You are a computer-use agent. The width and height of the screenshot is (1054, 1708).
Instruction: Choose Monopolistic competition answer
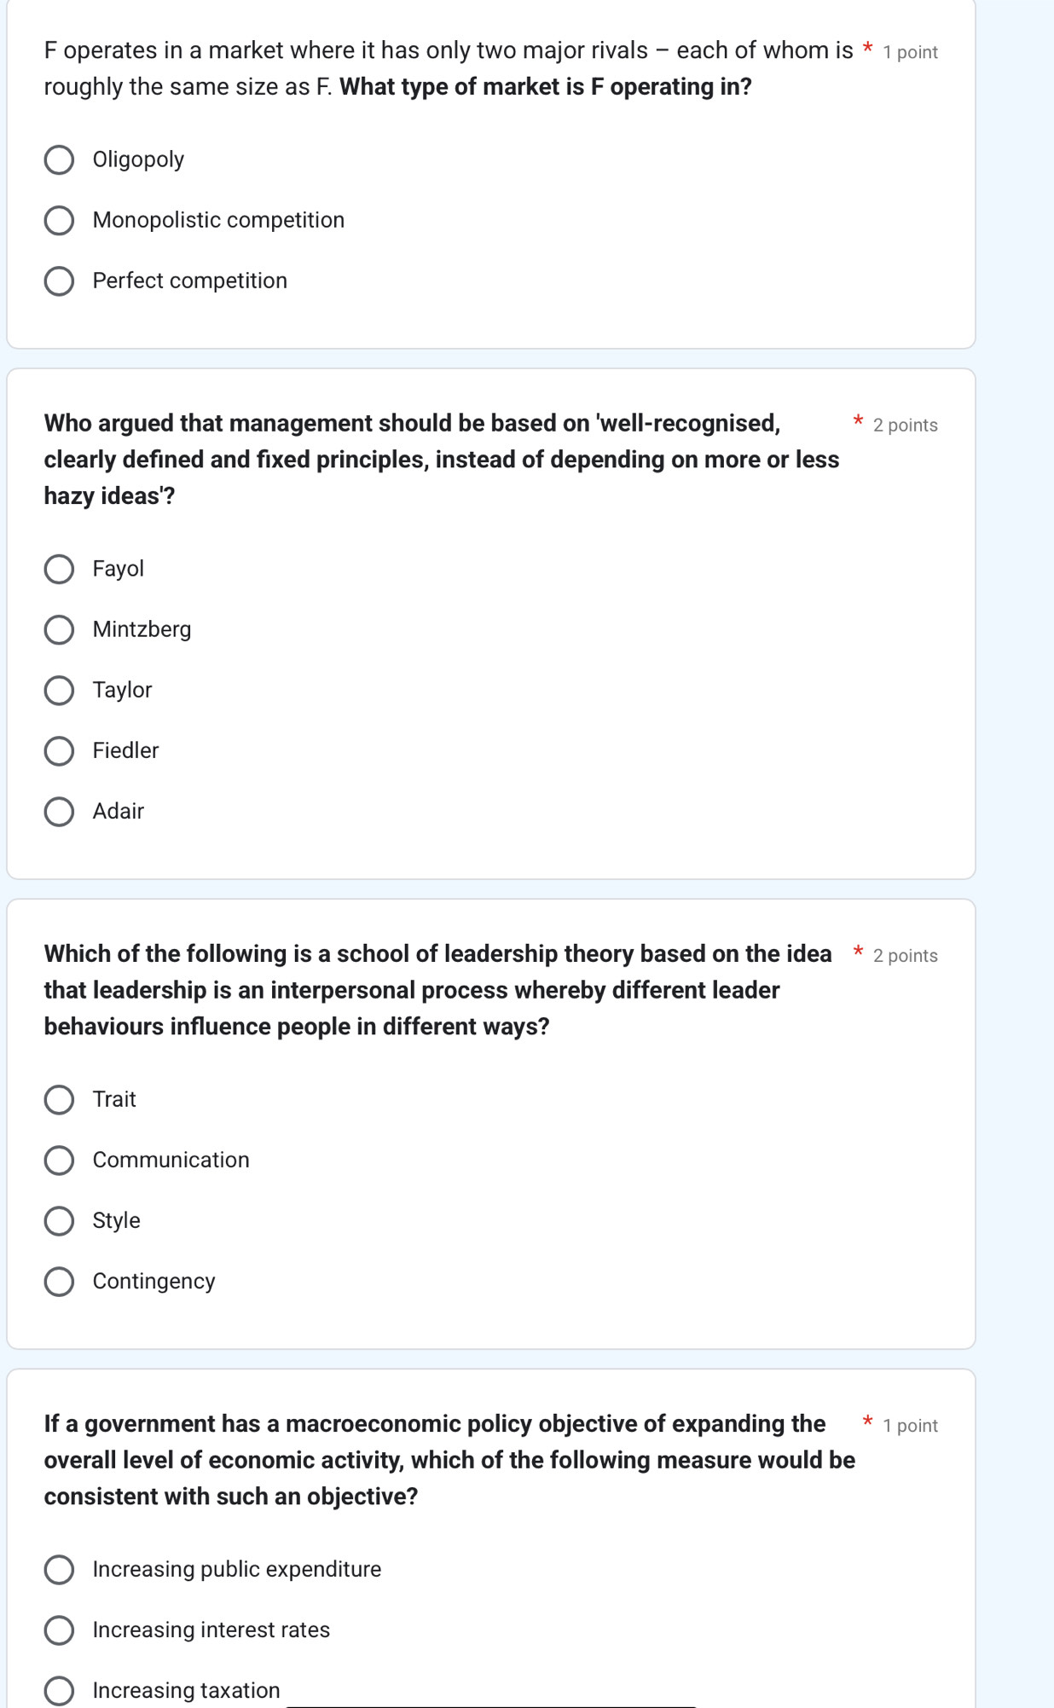[59, 221]
